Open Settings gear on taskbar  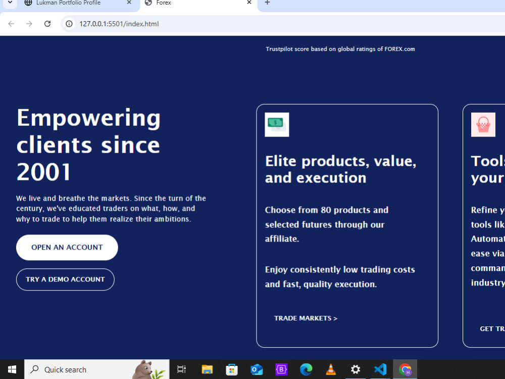(x=356, y=369)
